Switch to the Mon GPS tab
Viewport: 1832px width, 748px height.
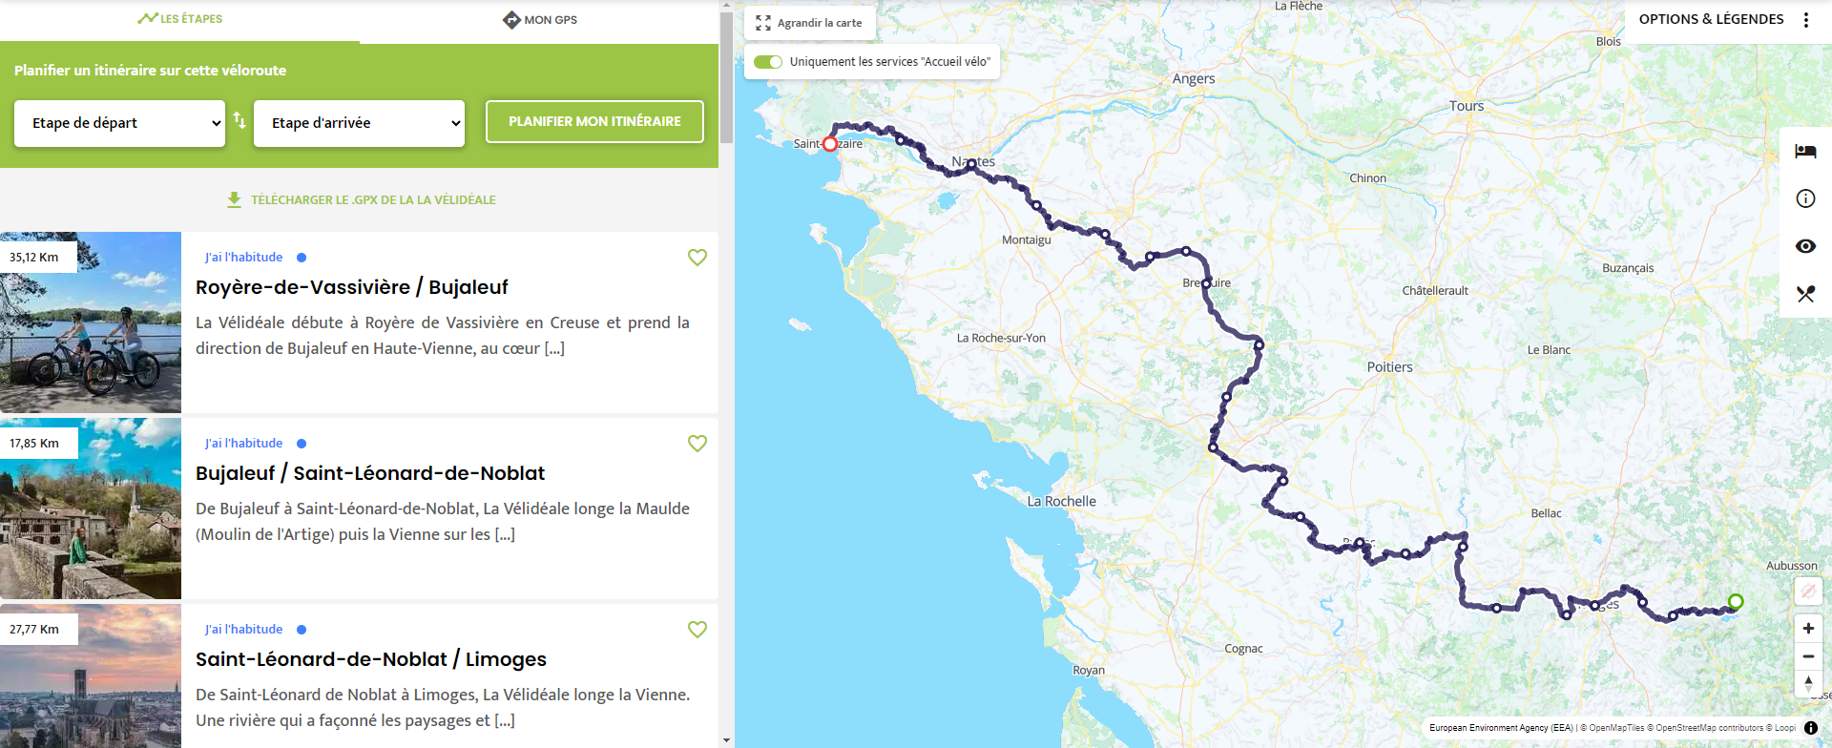(x=540, y=20)
